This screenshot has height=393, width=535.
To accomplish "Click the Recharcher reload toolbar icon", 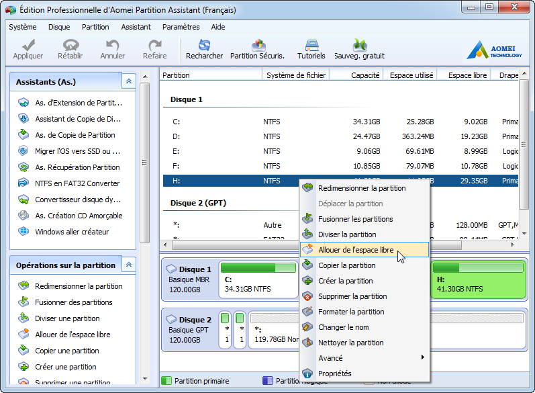I will pos(204,45).
